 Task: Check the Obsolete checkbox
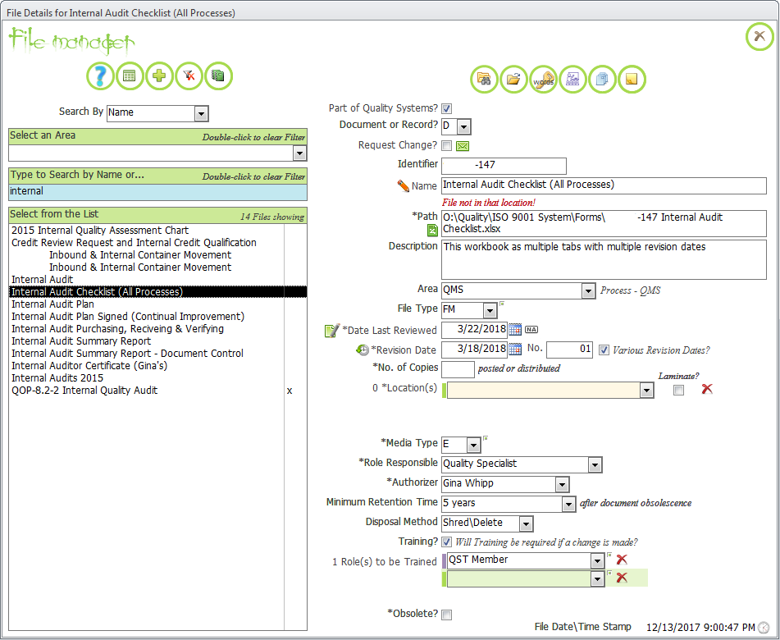click(447, 615)
